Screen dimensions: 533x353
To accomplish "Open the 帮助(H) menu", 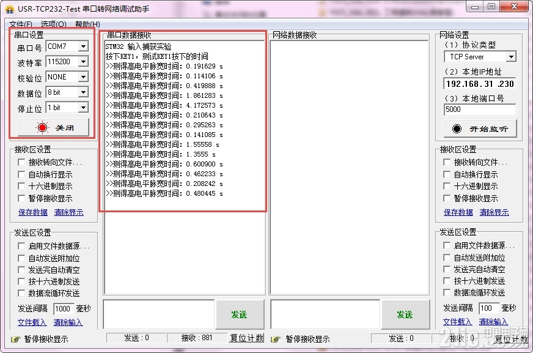I will coord(87,24).
